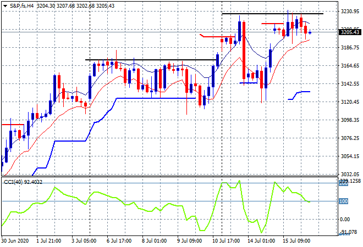The width and height of the screenshot is (363, 247).
Task: Click the 229.1258 CCI scale maximum
Action: pos(351,181)
